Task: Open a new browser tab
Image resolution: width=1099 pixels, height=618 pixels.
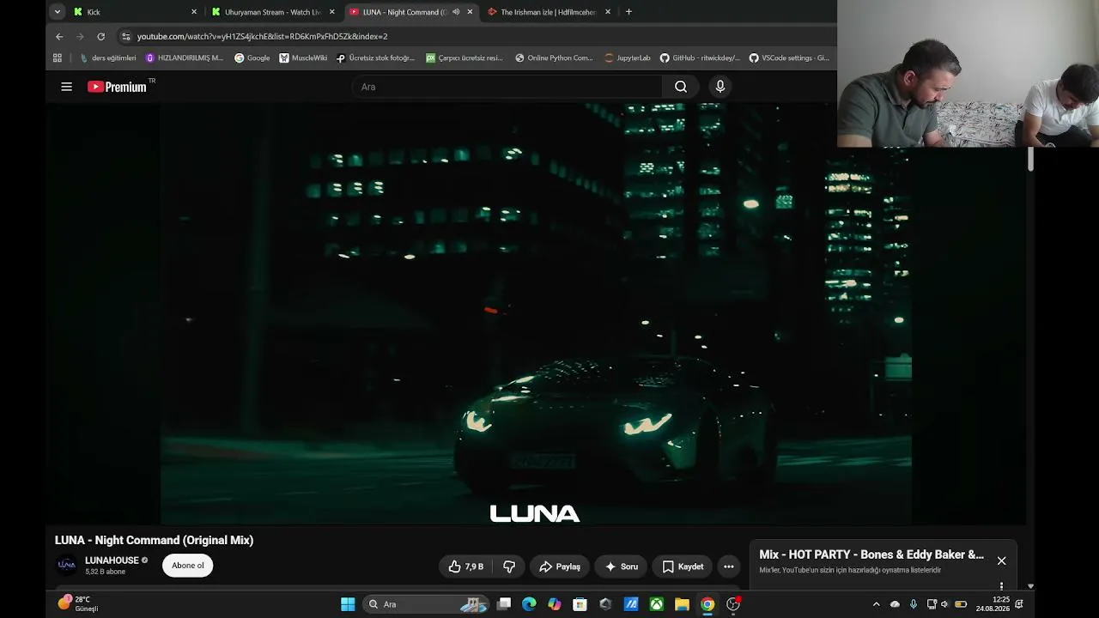Action: 628,12
